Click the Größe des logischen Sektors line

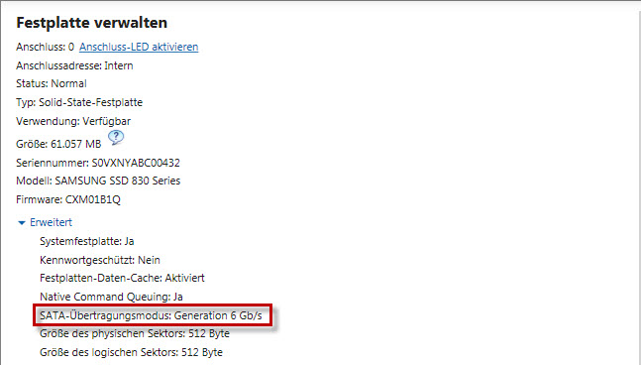pos(131,352)
